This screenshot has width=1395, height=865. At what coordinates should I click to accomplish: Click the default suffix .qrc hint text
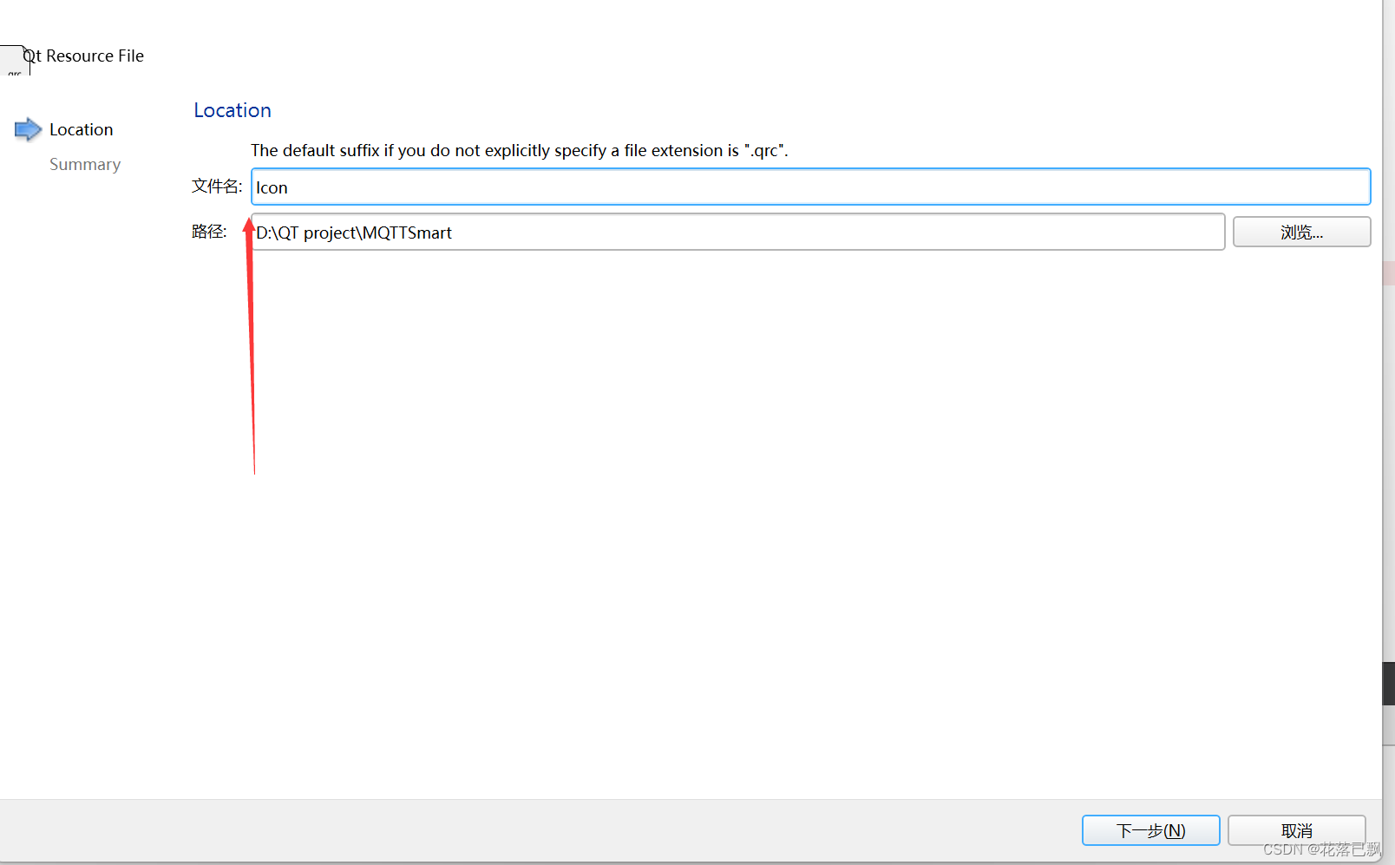point(520,150)
